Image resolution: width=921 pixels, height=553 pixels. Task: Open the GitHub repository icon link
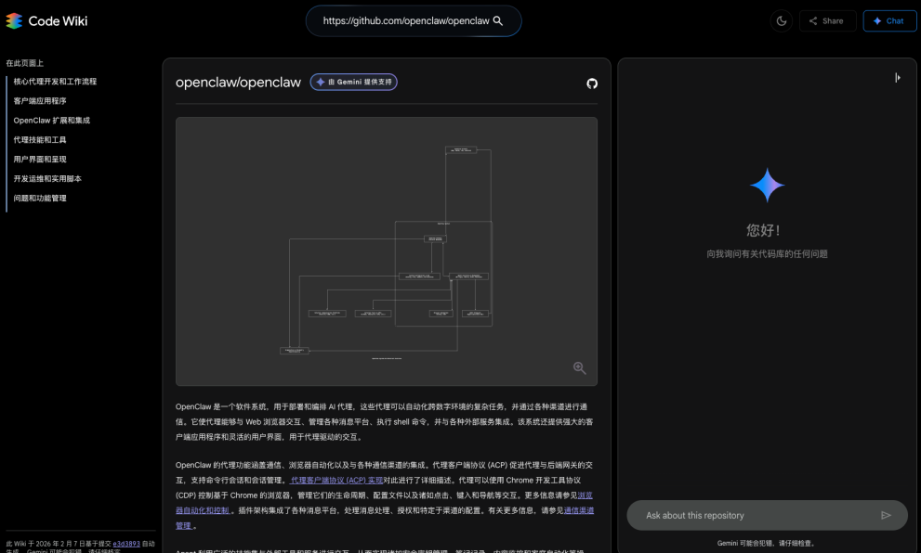coord(591,84)
